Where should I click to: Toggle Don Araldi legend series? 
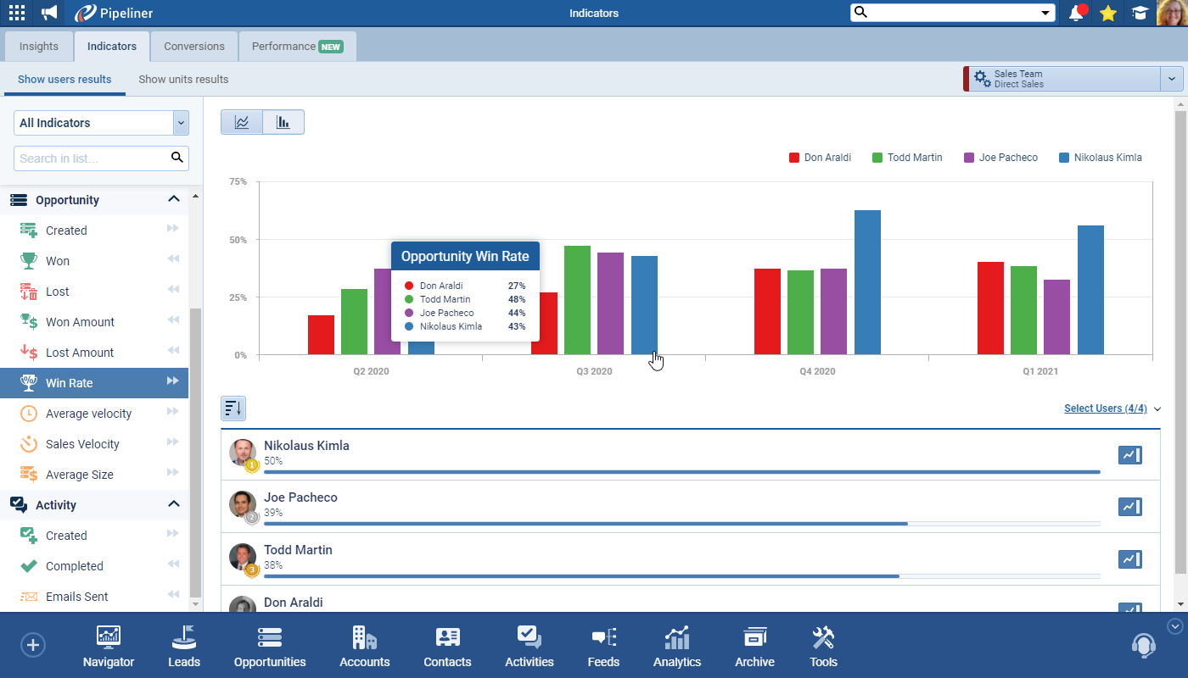click(x=820, y=158)
